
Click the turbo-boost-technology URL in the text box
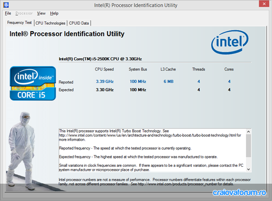tap(147, 135)
